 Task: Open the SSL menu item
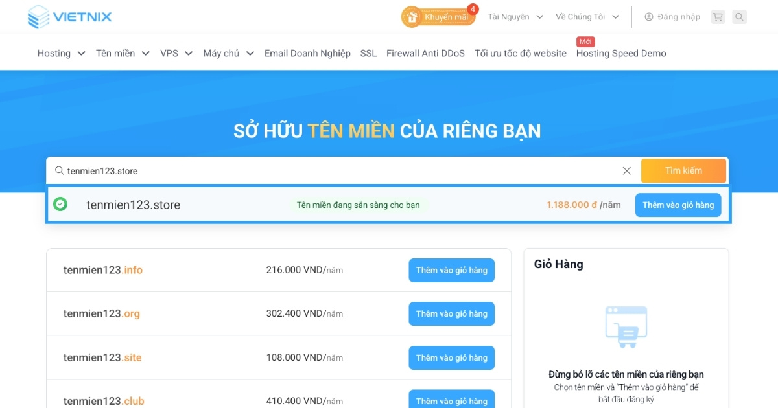pyautogui.click(x=368, y=53)
